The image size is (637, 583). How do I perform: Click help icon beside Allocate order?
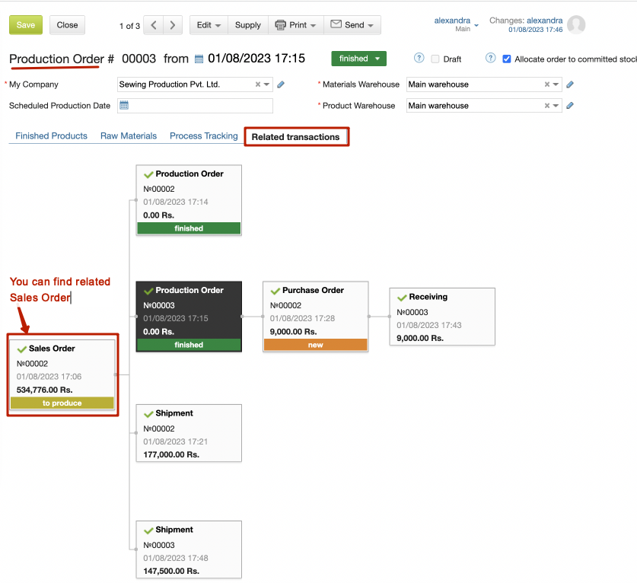[490, 58]
